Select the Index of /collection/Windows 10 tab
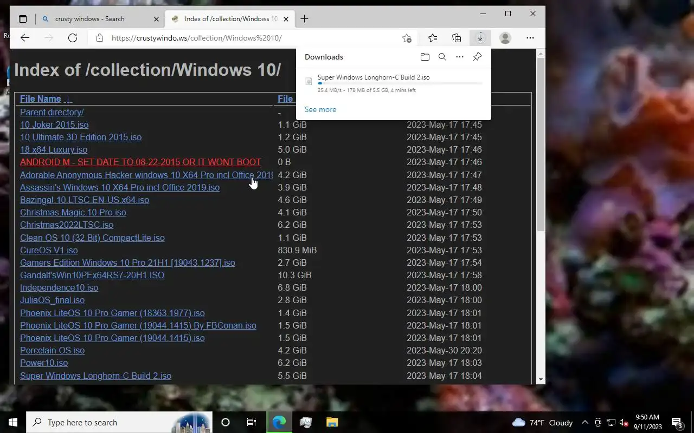Screen dimensions: 694x433 pyautogui.click(x=229, y=19)
